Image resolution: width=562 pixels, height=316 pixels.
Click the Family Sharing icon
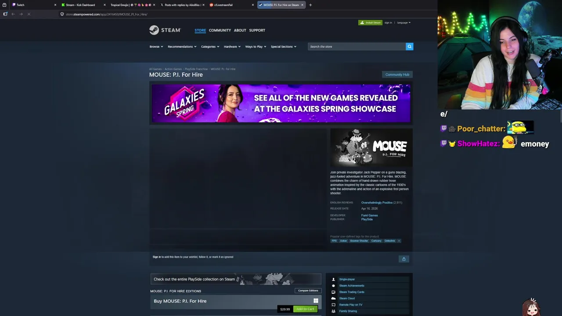333,311
